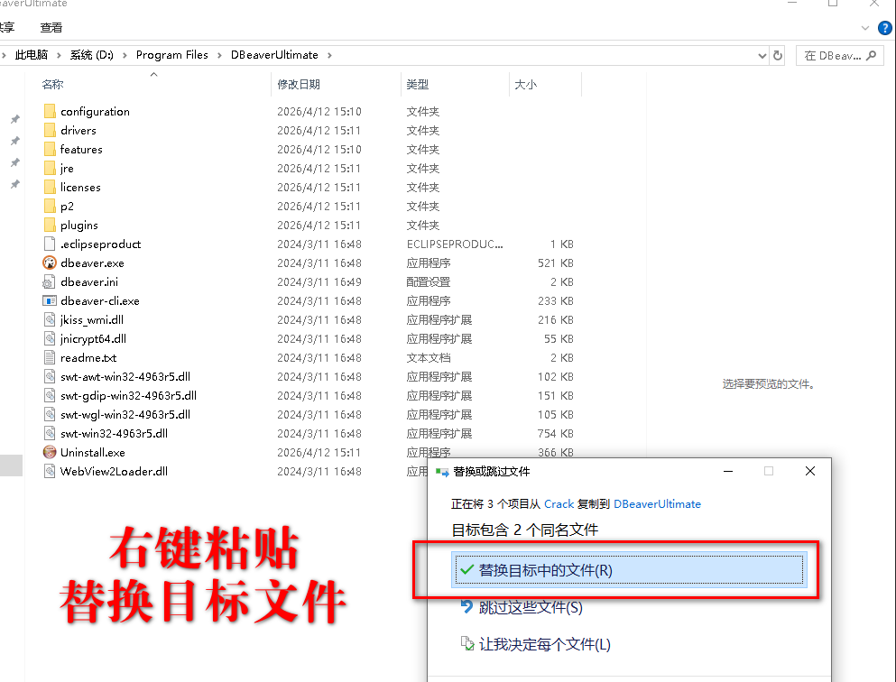Click the 521 KB size of dbeaver.exe
Screen dimensions: 896x682
556,263
